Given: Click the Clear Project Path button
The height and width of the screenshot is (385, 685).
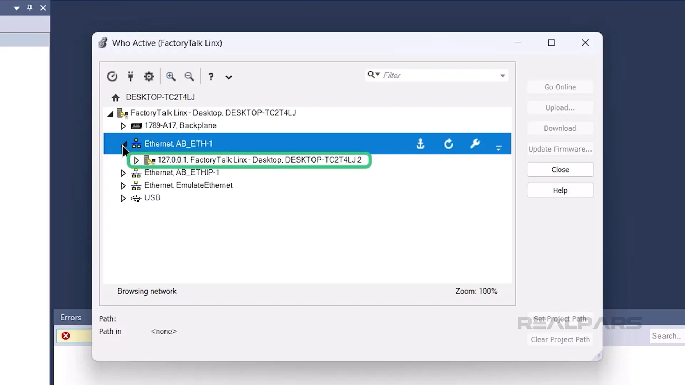Looking at the screenshot, I should 560,339.
